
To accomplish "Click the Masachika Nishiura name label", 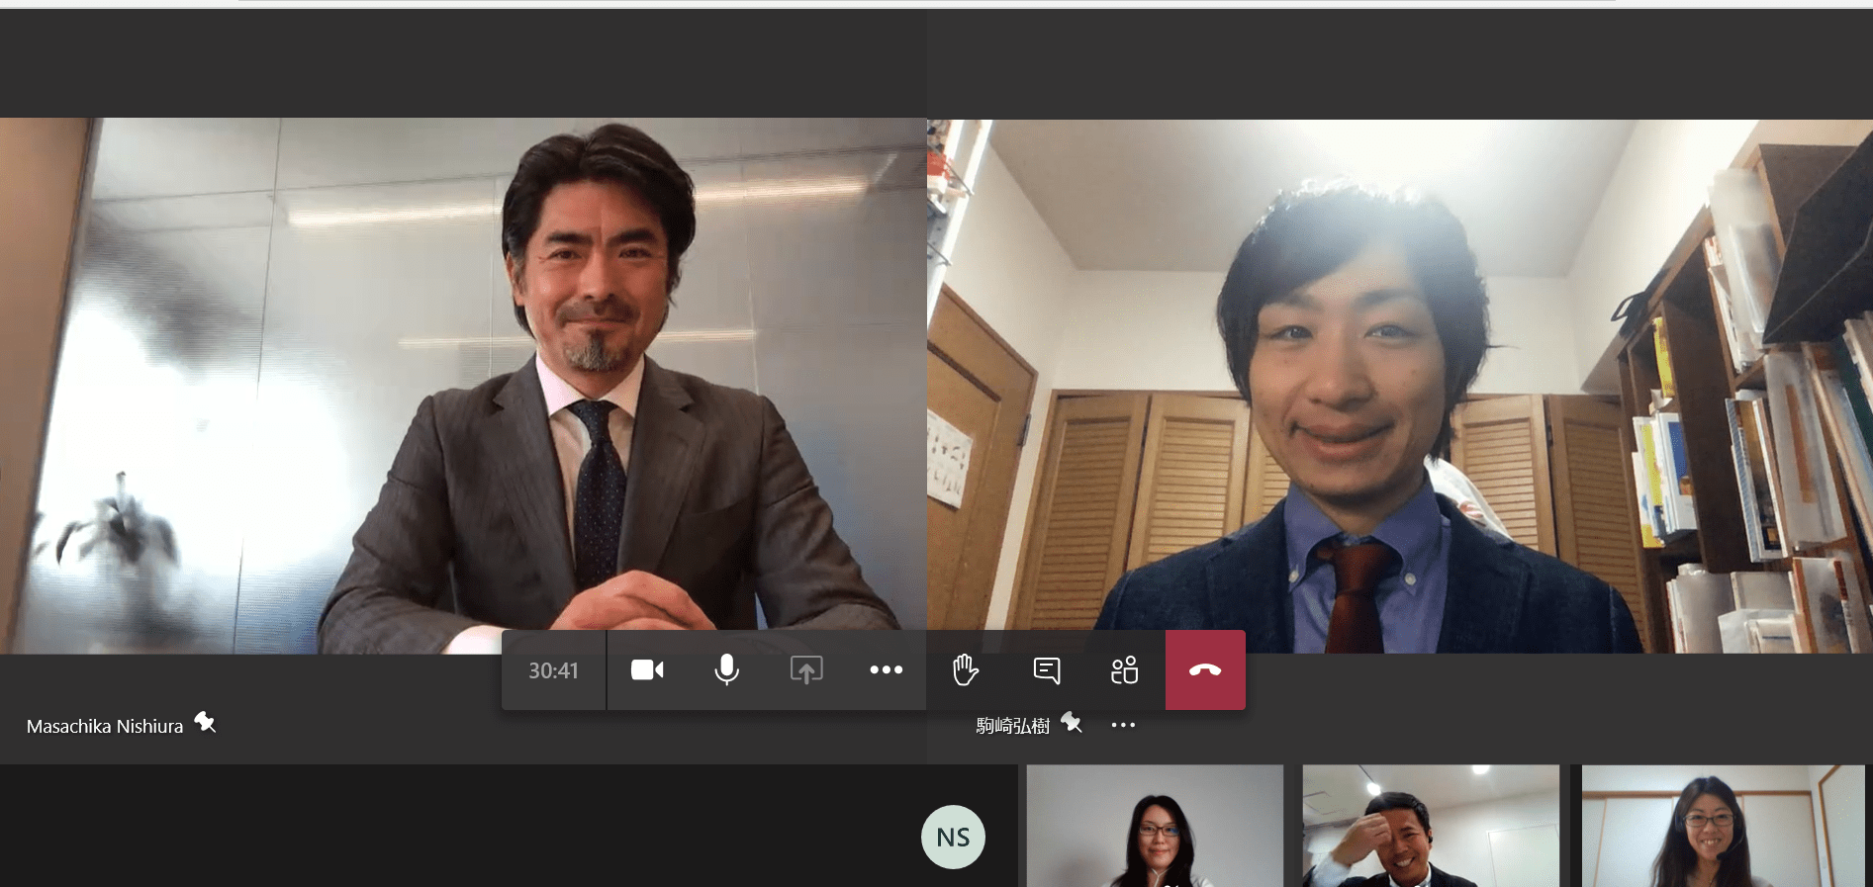I will click(x=105, y=726).
